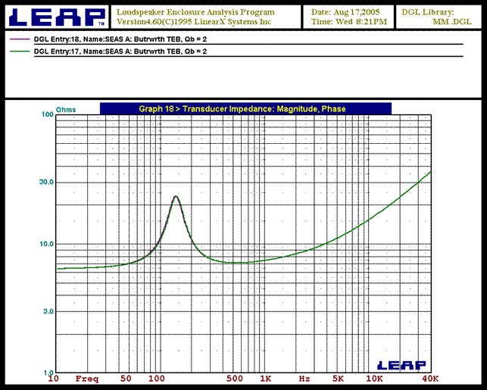Click the 500 frequency axis tick label
Viewport: 487px width, 390px height.
point(235,378)
